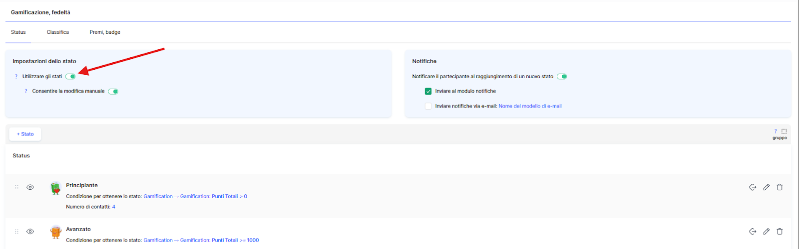Open the Premi, badge tab
The height and width of the screenshot is (249, 799).
(x=105, y=32)
